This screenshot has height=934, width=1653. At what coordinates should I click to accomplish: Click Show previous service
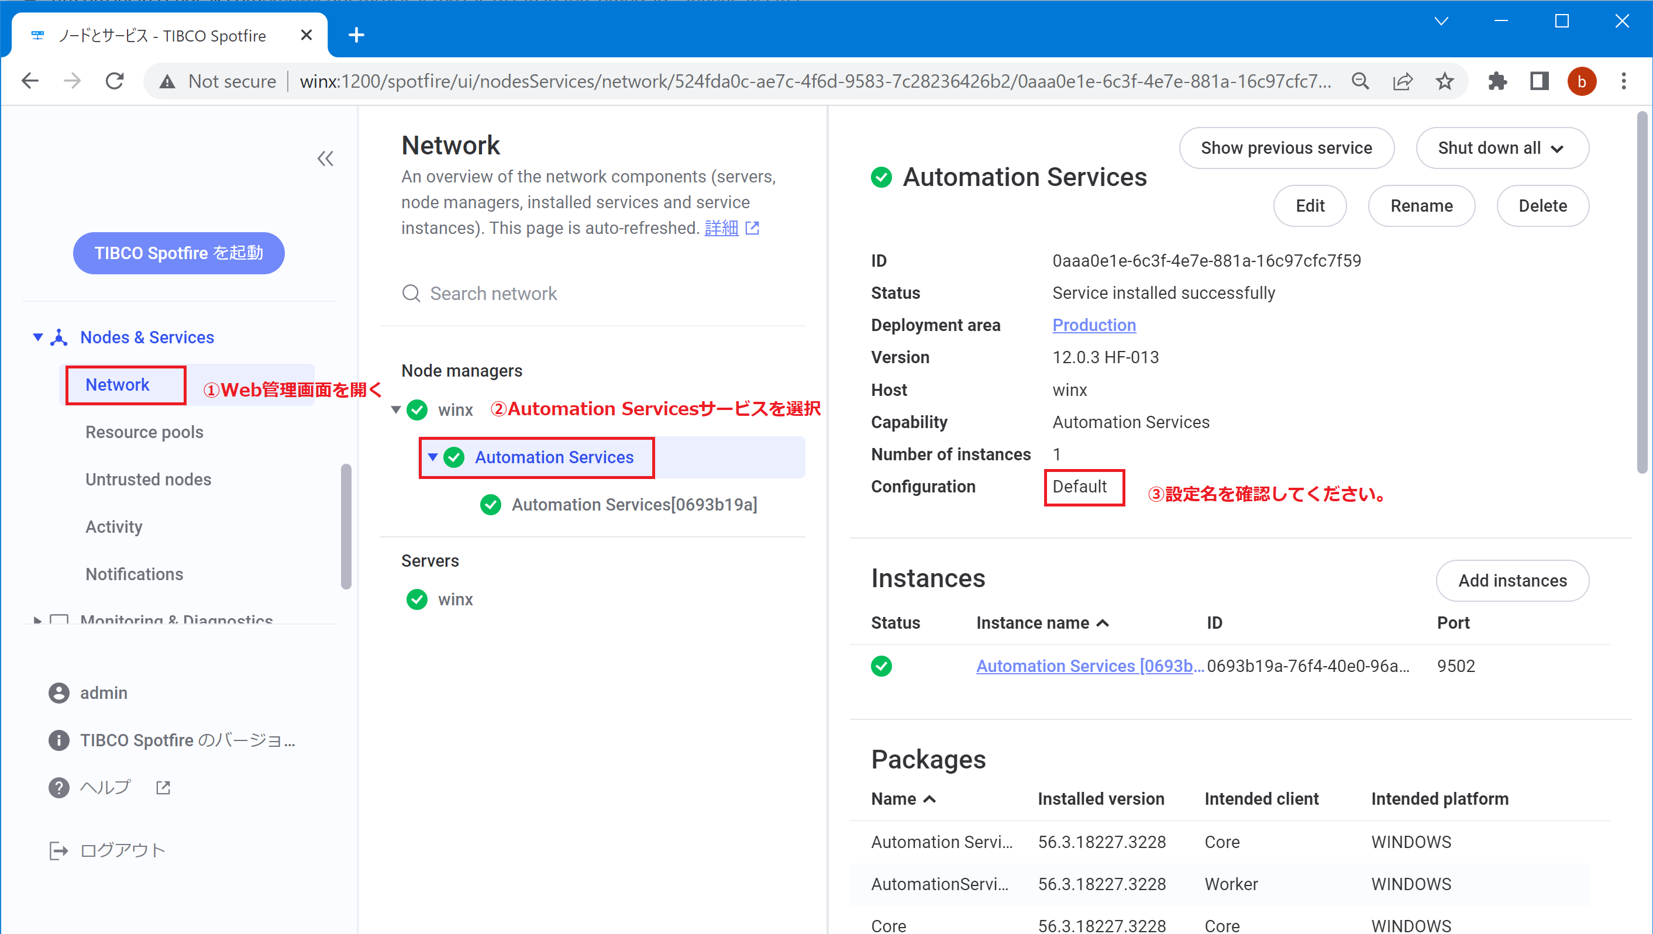coord(1286,148)
